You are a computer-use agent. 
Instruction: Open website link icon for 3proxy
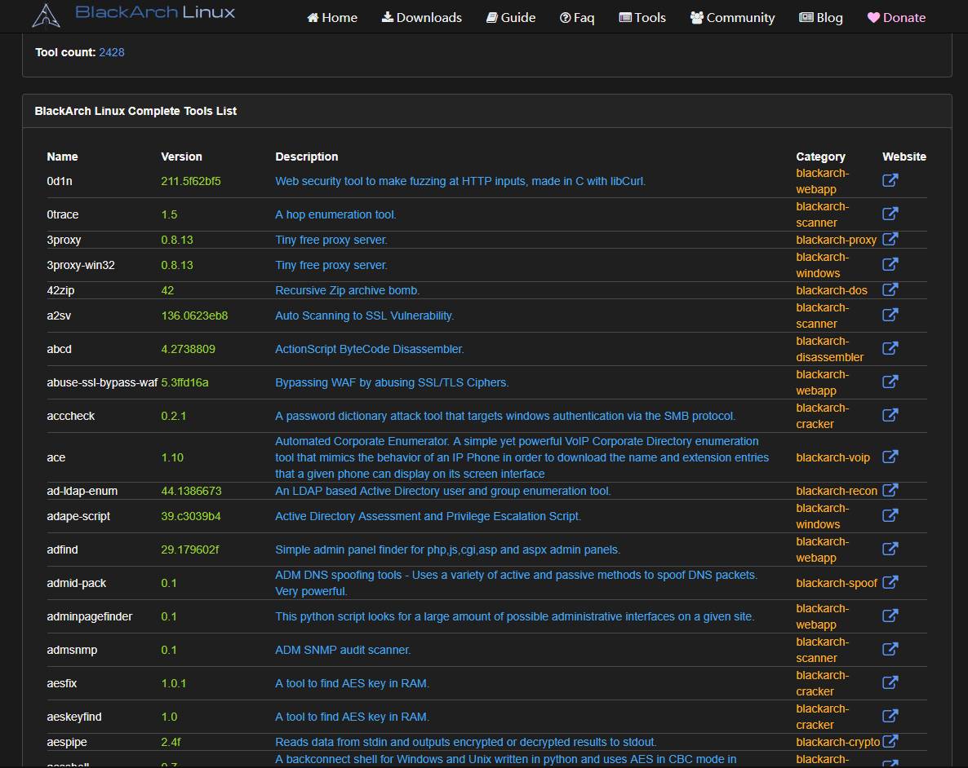890,239
